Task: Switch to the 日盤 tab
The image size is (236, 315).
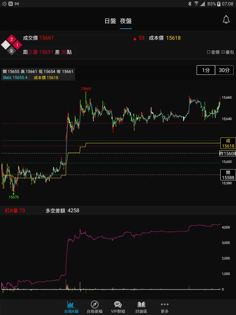Action: pyautogui.click(x=110, y=21)
